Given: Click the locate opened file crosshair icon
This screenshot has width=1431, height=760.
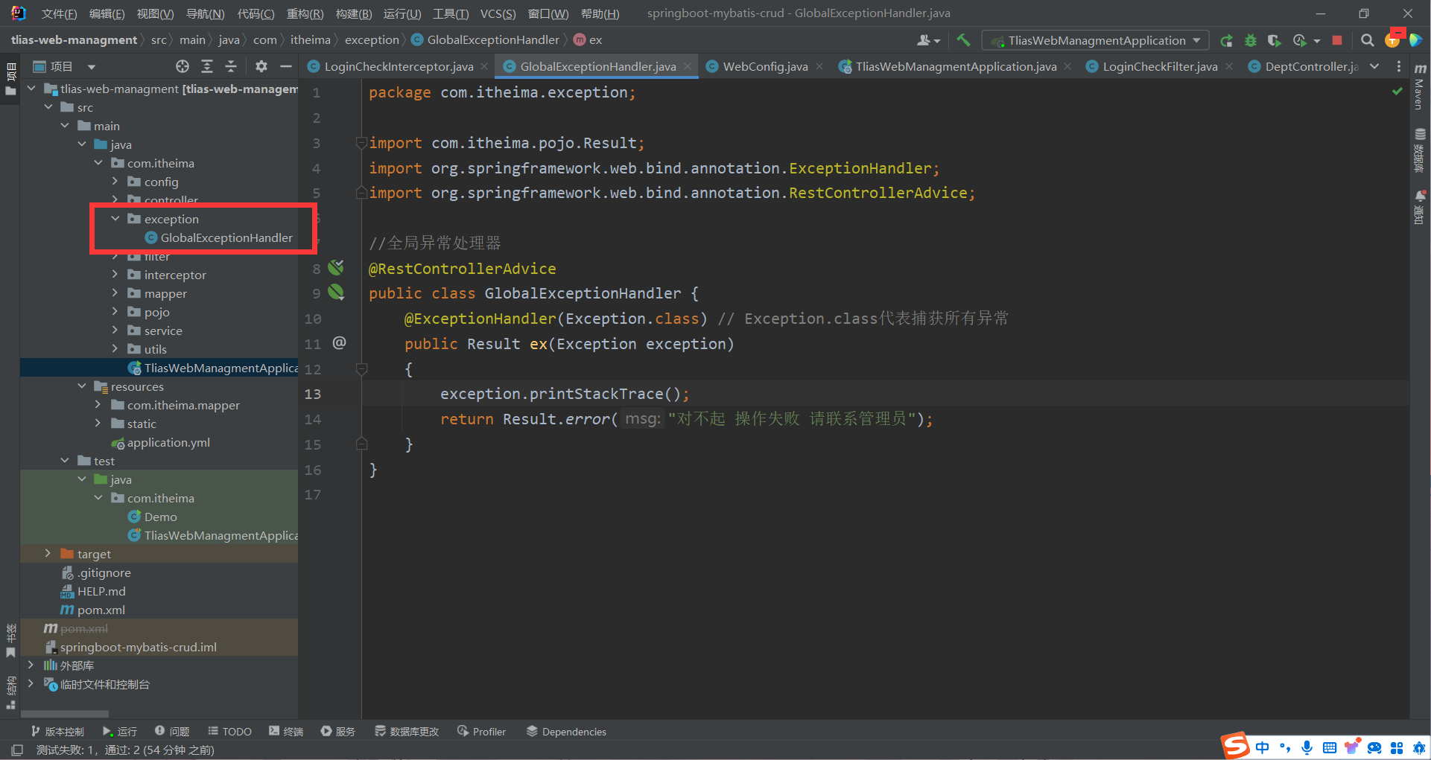Looking at the screenshot, I should 183,66.
